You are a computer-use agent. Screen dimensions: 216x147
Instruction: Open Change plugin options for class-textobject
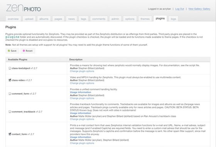pos(82,71)
